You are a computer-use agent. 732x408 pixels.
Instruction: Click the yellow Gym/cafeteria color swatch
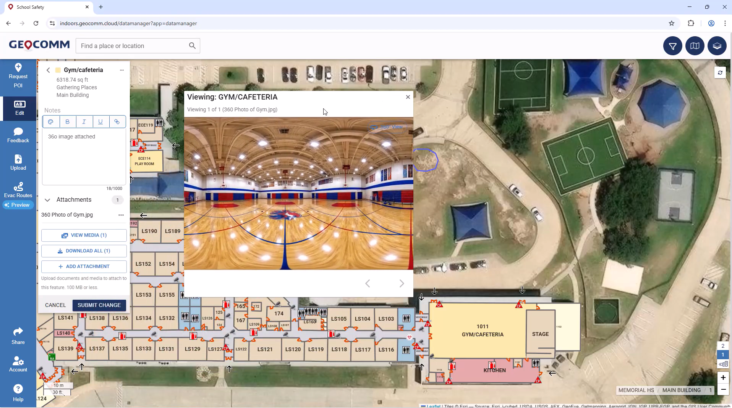[58, 70]
